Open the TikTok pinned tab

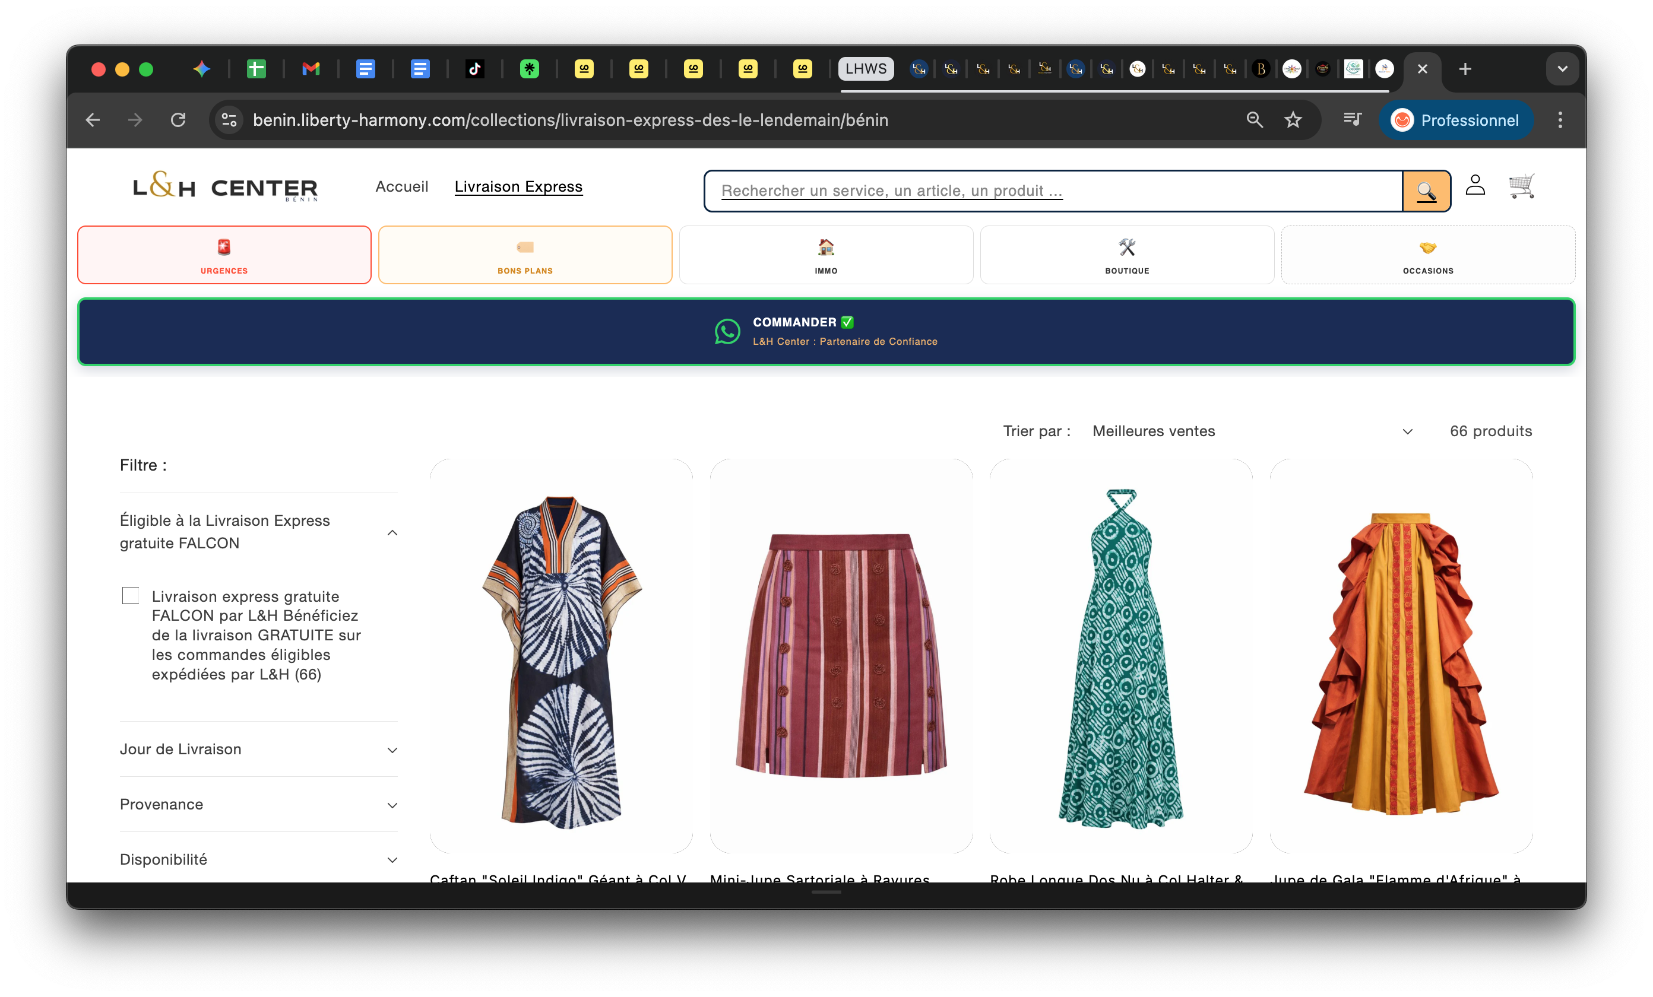[474, 69]
